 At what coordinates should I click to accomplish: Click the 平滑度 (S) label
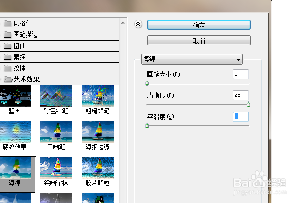[161, 117]
